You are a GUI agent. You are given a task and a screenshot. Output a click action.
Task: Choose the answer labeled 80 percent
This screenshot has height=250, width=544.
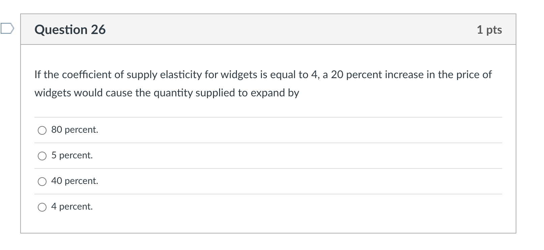pyautogui.click(x=74, y=130)
